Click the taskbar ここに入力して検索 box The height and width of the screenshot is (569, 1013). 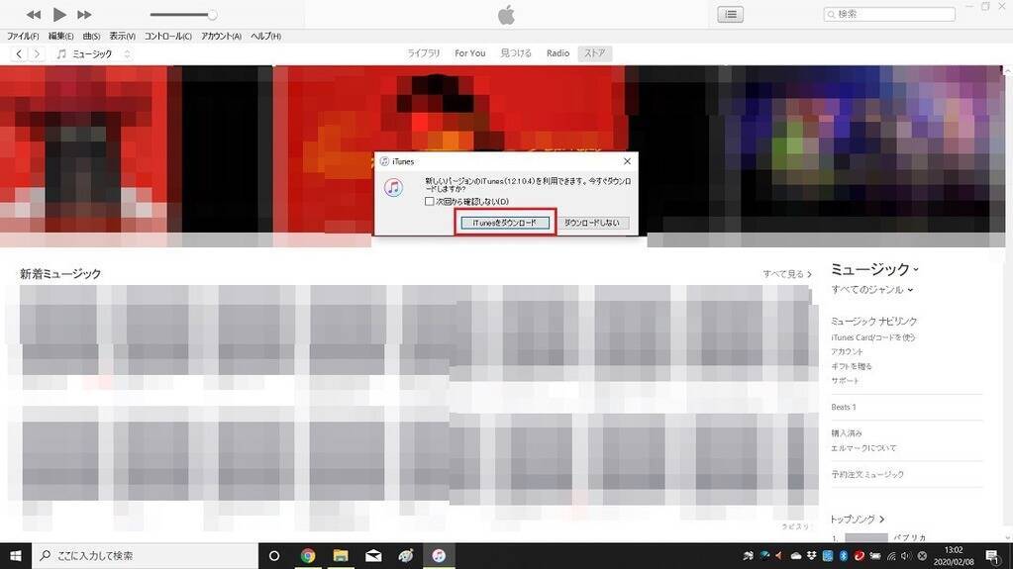(x=145, y=555)
